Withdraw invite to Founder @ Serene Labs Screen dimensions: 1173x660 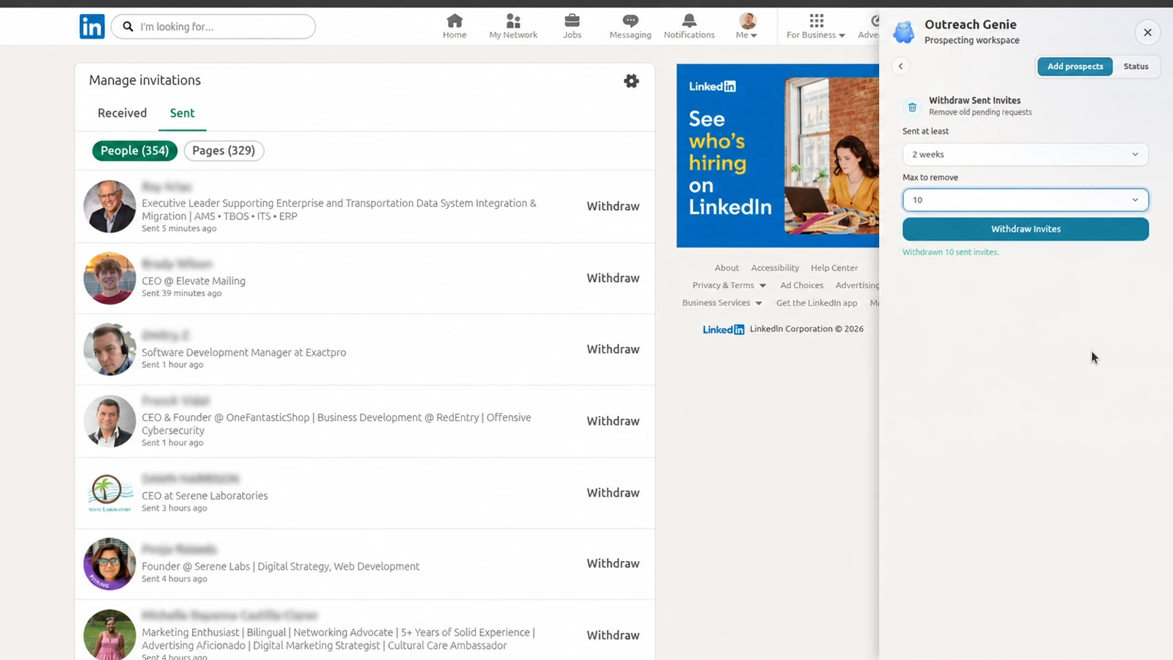(613, 563)
